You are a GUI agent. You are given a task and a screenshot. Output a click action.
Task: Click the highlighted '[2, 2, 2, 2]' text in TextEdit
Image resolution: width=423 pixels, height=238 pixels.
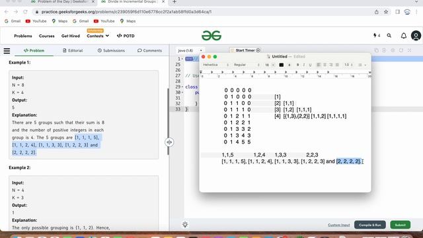coord(348,161)
